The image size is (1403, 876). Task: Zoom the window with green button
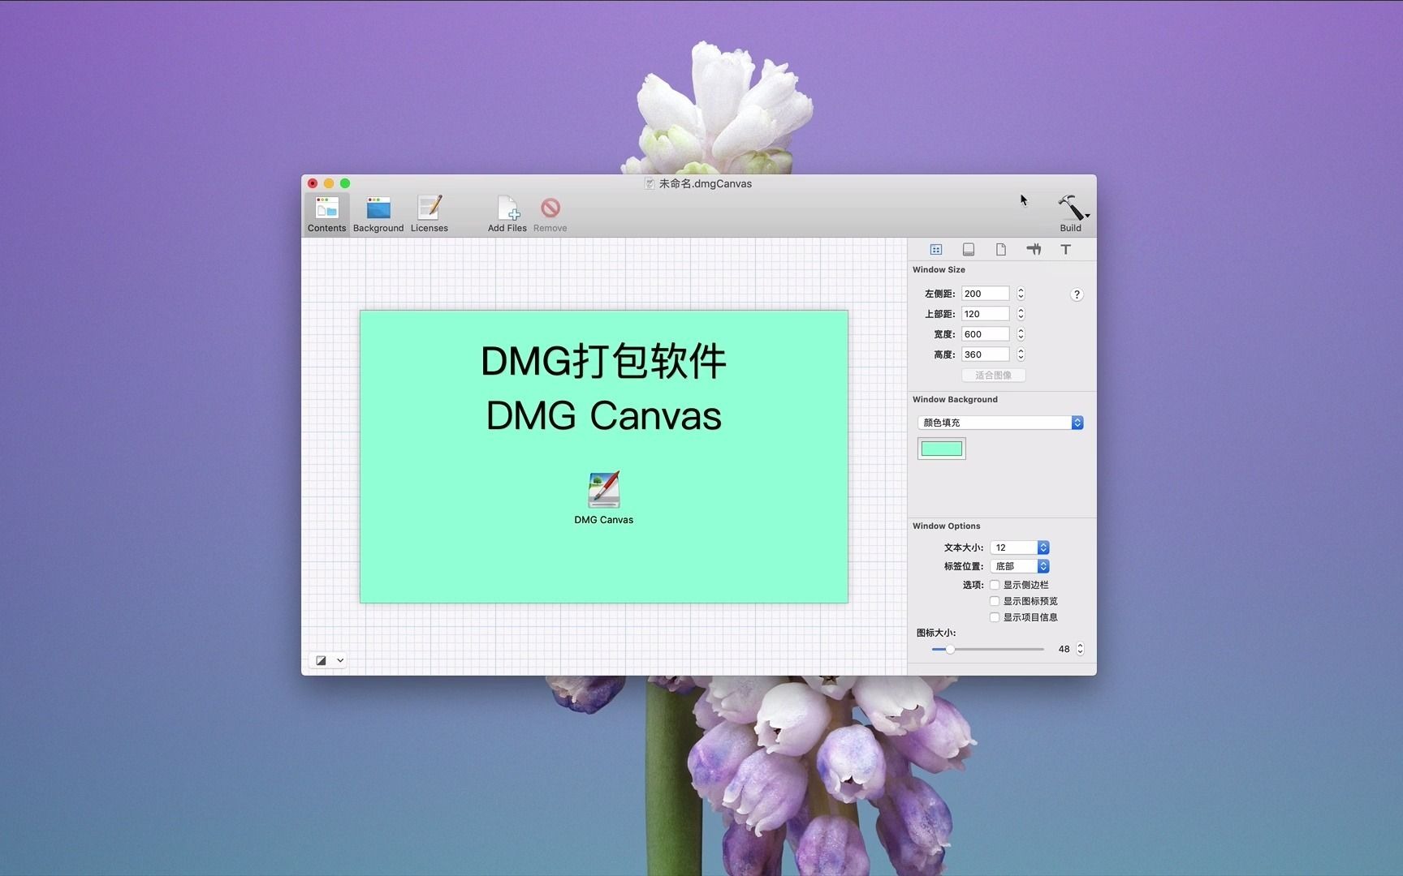pyautogui.click(x=345, y=183)
